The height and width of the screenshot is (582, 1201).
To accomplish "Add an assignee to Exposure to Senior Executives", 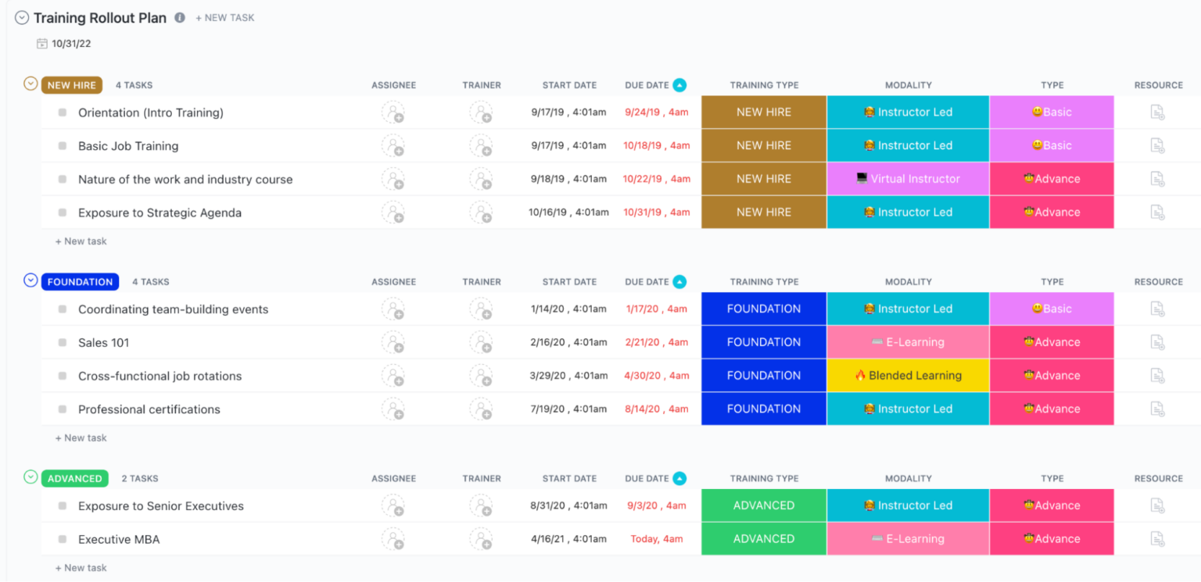I will (393, 505).
